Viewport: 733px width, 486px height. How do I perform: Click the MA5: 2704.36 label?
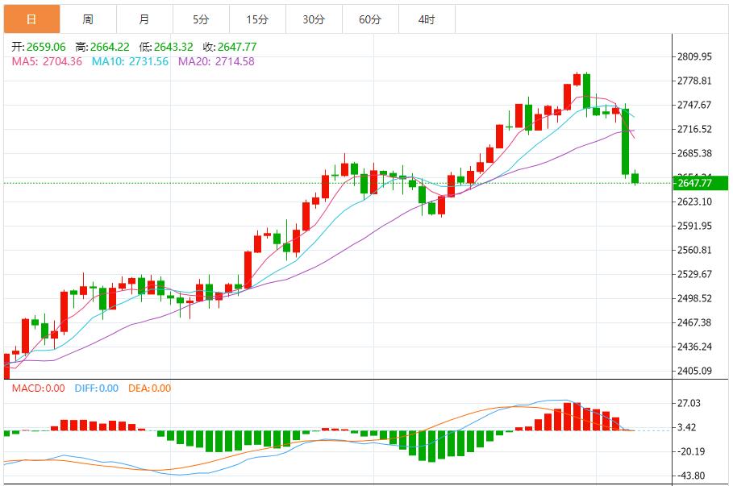pos(47,61)
